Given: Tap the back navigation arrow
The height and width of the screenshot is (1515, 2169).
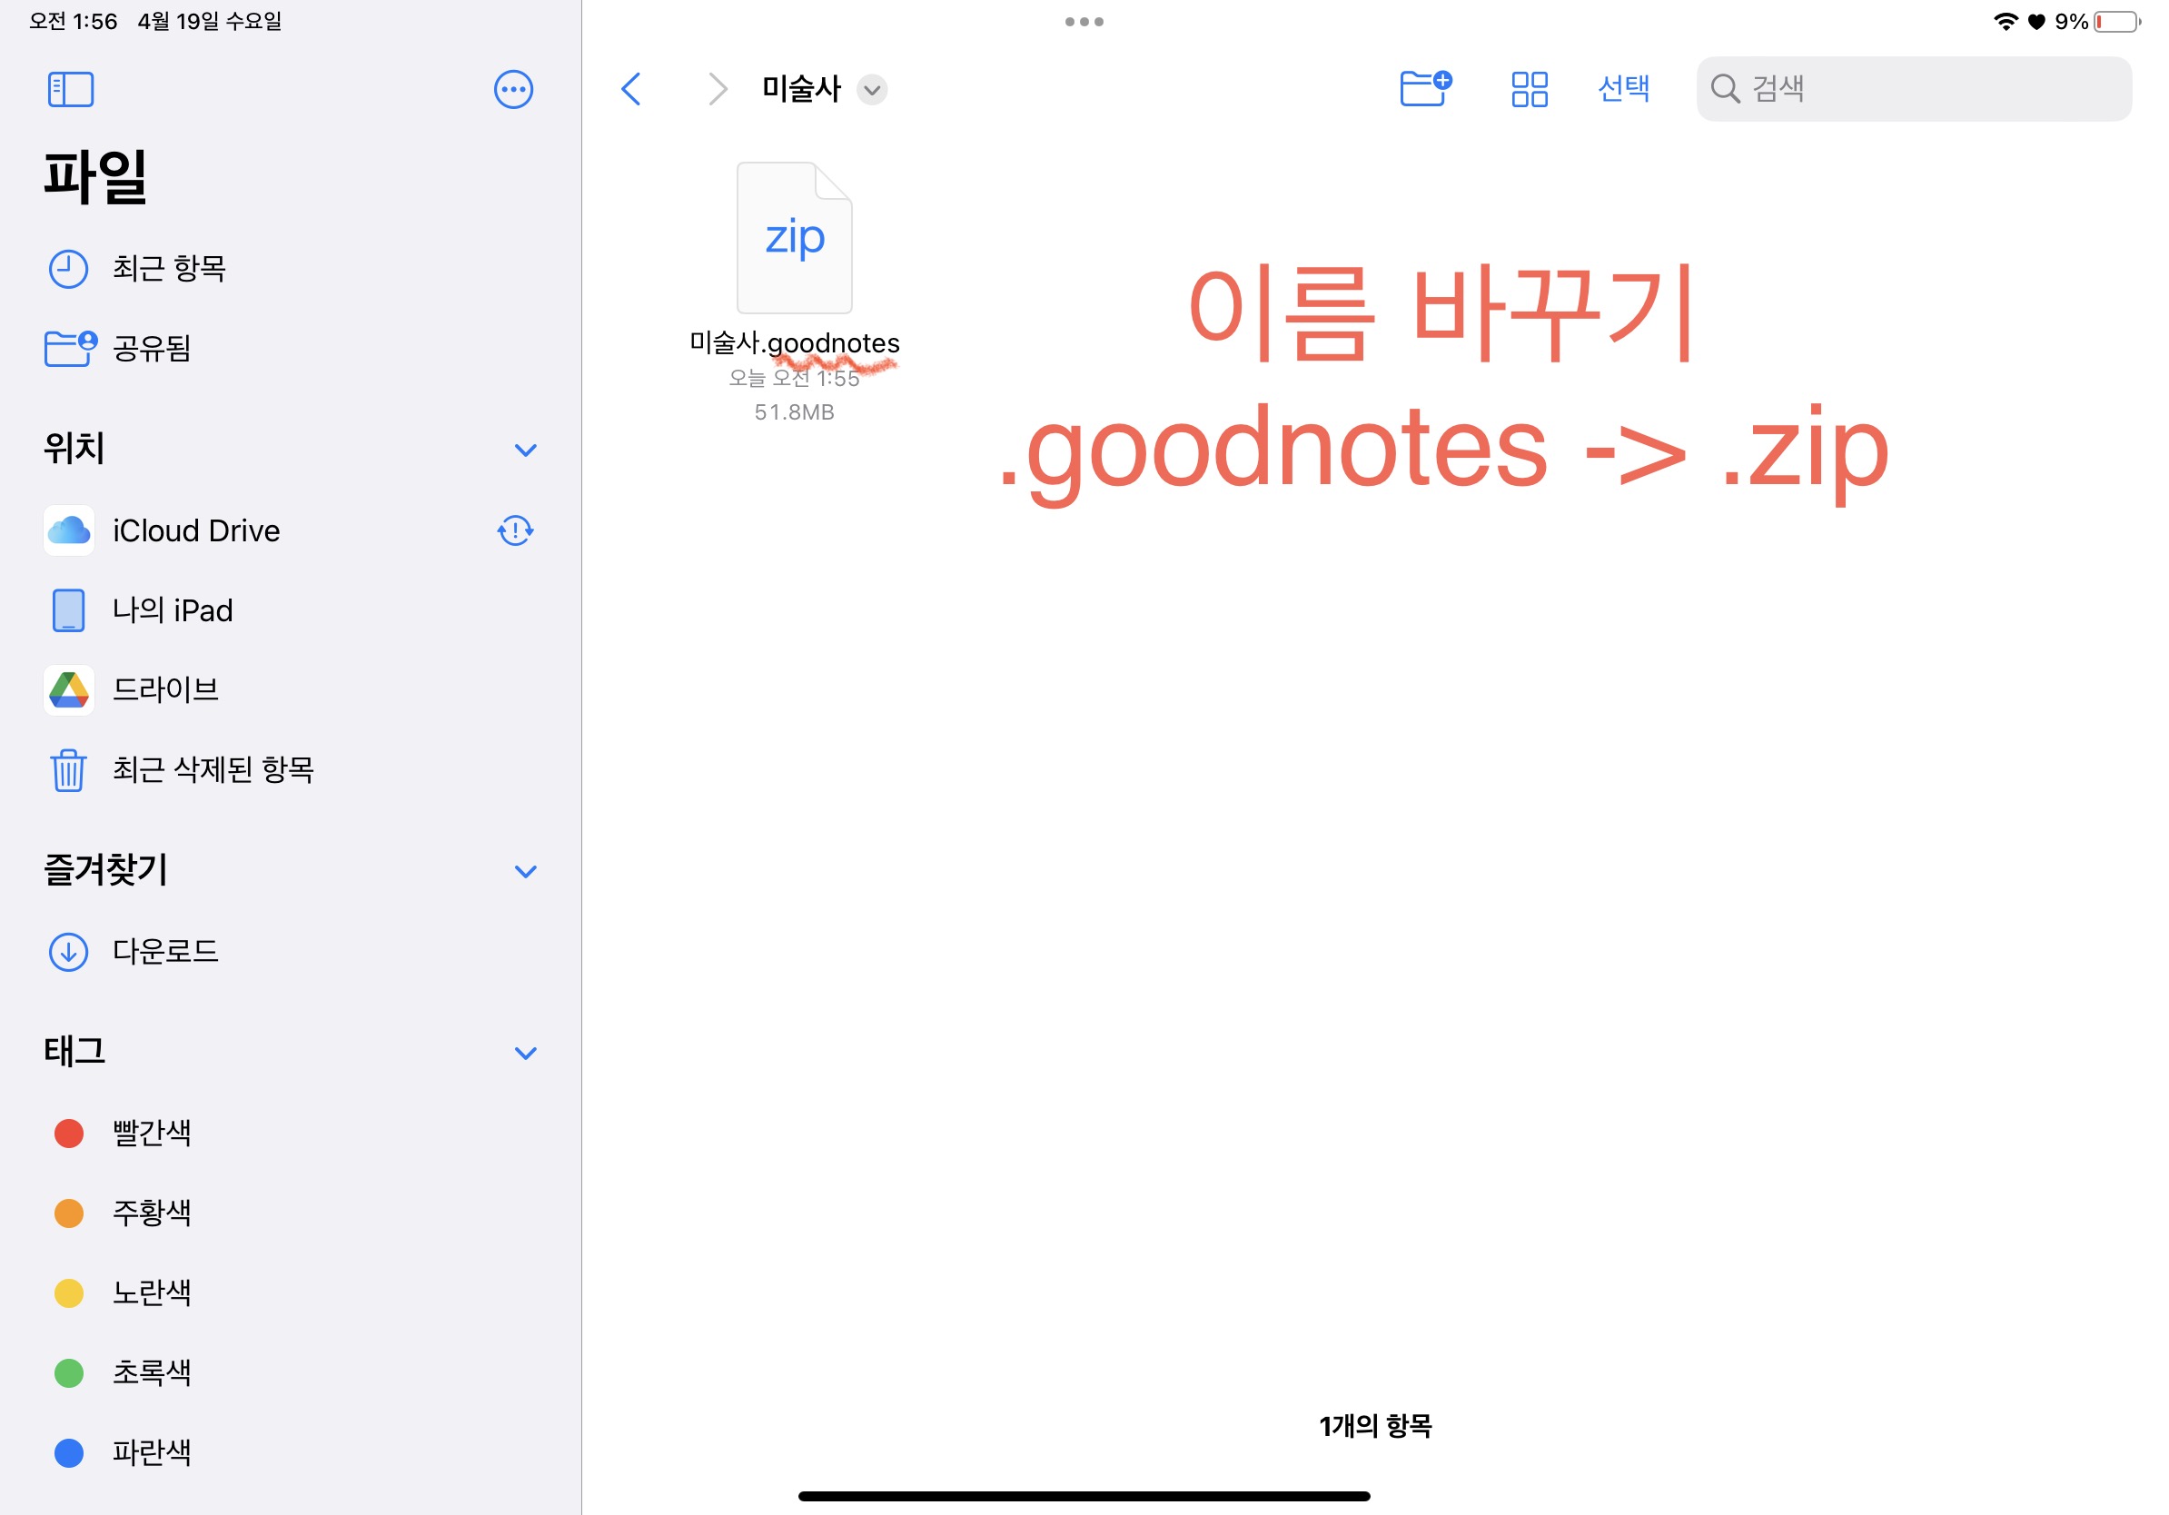Looking at the screenshot, I should [x=631, y=89].
